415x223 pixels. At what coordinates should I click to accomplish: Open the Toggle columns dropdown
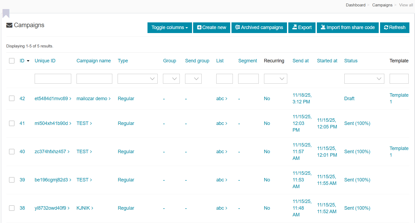tap(170, 27)
